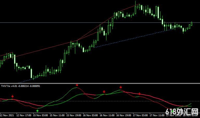200x118 pixels.
Task: Click the green up arrow above 15 Nov 03:00
Action: pos(37,111)
